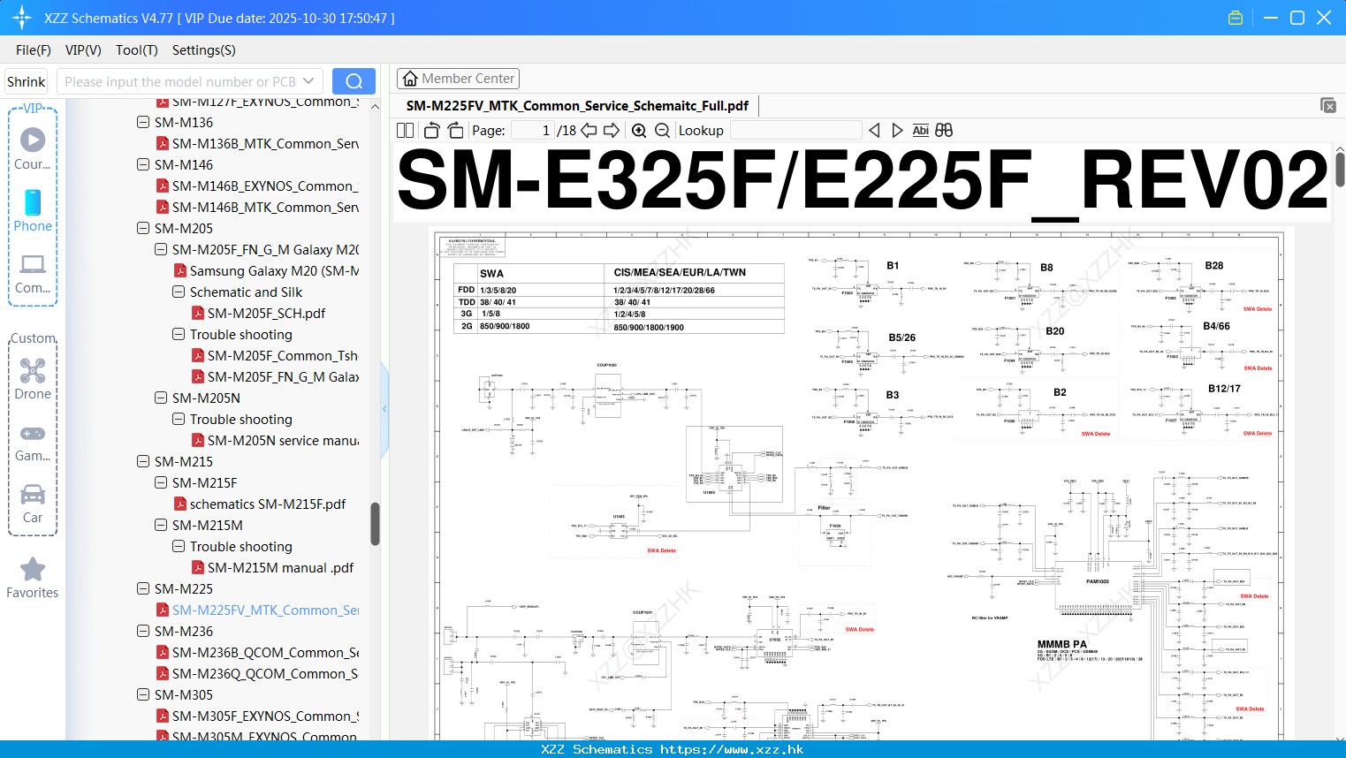Screen dimensions: 1346x758
Task: Go to previous page arrow
Action: 589,131
